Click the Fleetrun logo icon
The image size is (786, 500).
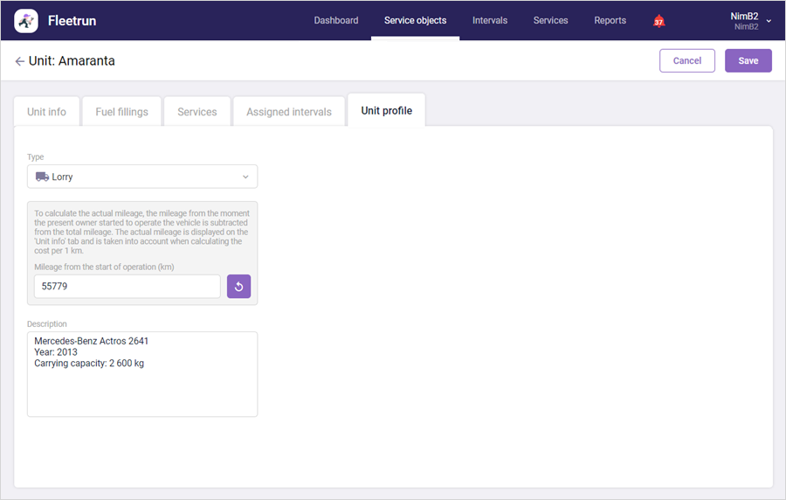(x=26, y=21)
